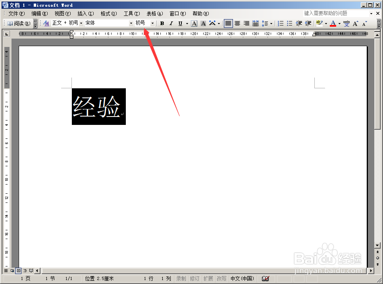Click horizontal scrollbar right arrow
This screenshot has height=284, width=383.
coord(371,270)
